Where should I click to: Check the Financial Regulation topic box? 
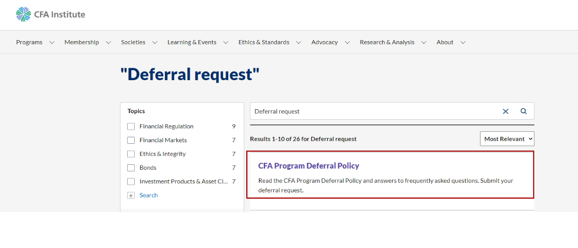point(131,126)
